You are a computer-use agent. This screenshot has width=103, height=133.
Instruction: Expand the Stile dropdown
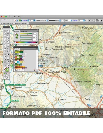pyautogui.click(x=71, y=20)
